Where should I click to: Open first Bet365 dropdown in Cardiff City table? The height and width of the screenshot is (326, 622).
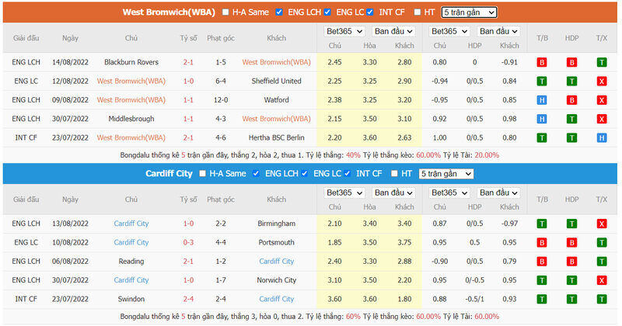click(x=344, y=193)
